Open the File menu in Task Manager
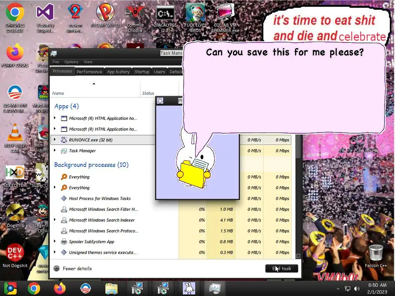The image size is (395, 296). pos(56,62)
